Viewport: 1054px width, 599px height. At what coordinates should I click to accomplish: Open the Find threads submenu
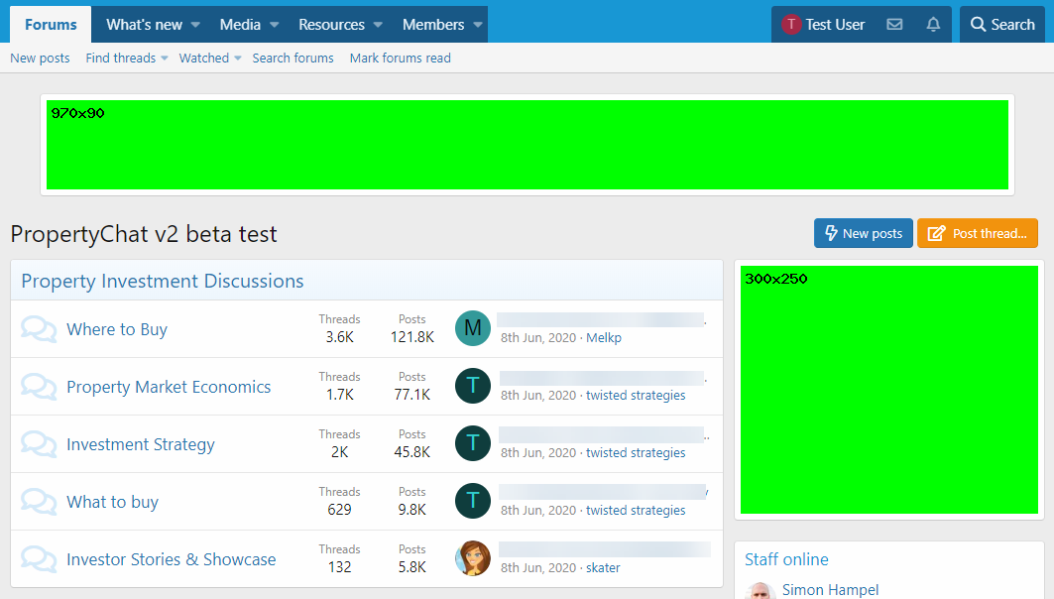click(x=126, y=59)
